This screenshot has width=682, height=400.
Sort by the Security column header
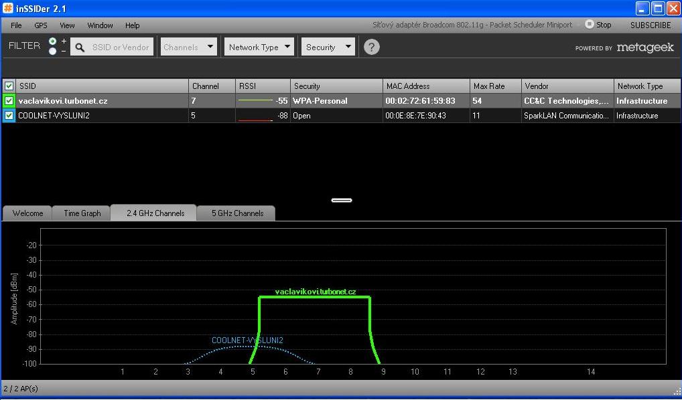tap(337, 86)
